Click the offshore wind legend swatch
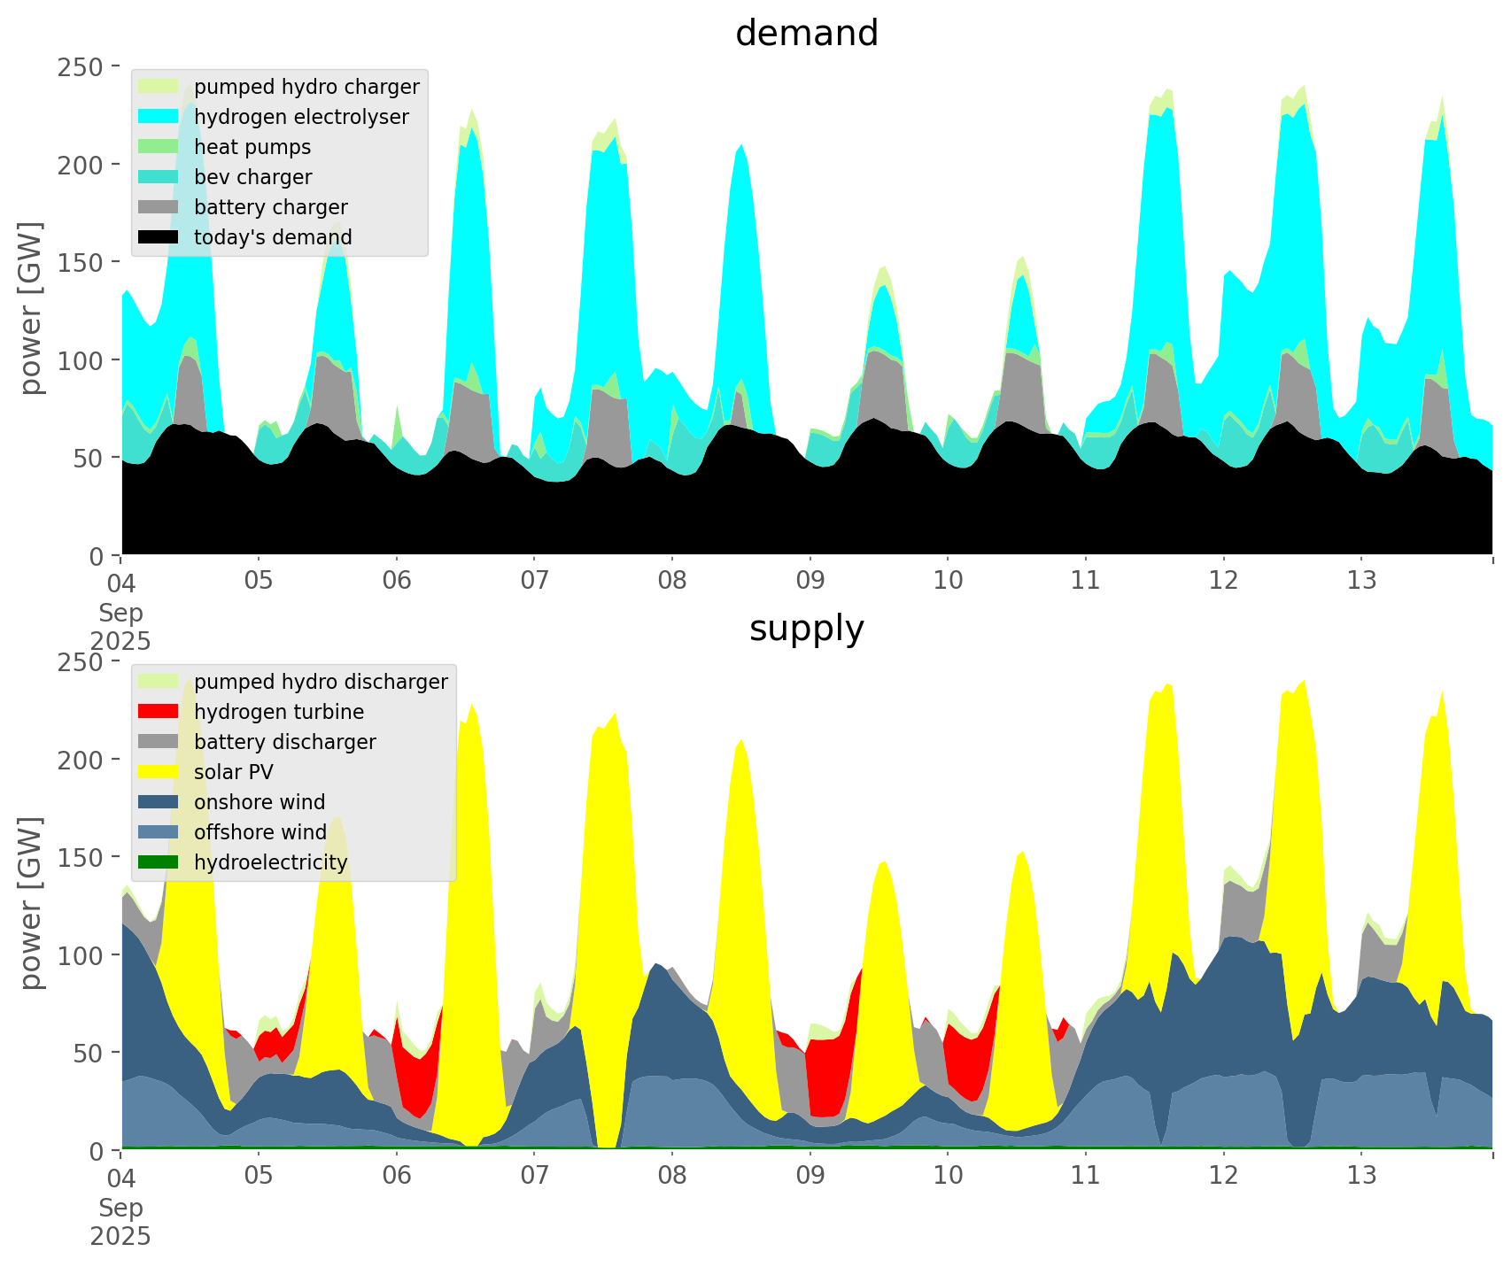This screenshot has height=1267, width=1511. [x=159, y=832]
